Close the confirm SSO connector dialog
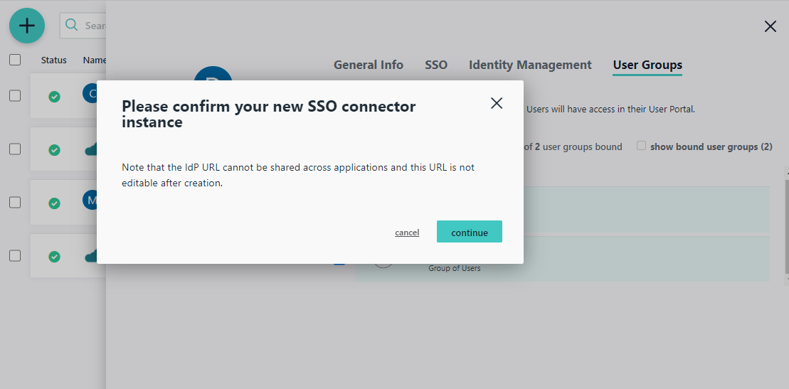The height and width of the screenshot is (389, 789). (497, 103)
